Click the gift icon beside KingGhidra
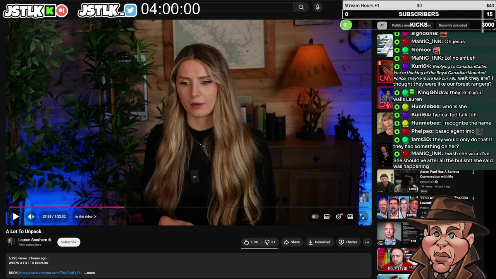Screen dimensions: 496x279 coord(412,92)
